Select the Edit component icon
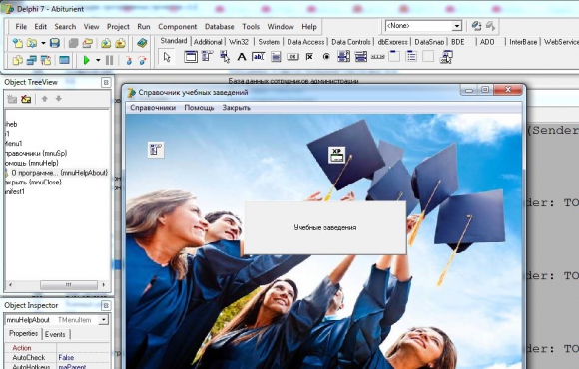 [x=259, y=57]
